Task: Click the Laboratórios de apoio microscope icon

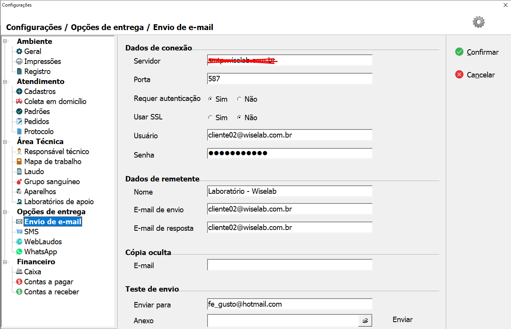Action: click(19, 201)
